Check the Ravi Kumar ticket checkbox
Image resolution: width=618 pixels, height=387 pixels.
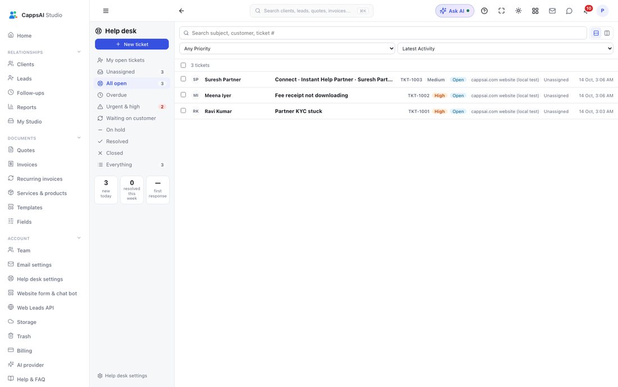[183, 110]
